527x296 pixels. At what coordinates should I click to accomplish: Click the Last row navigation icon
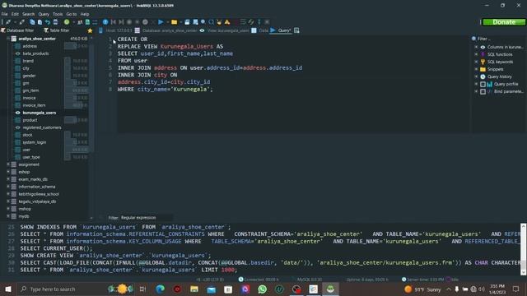pos(121,22)
